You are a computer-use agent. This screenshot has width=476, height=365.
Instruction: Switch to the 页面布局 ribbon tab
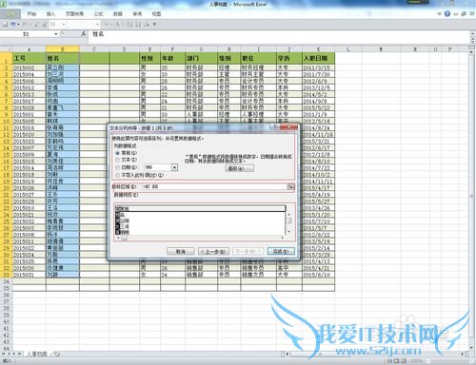(74, 14)
